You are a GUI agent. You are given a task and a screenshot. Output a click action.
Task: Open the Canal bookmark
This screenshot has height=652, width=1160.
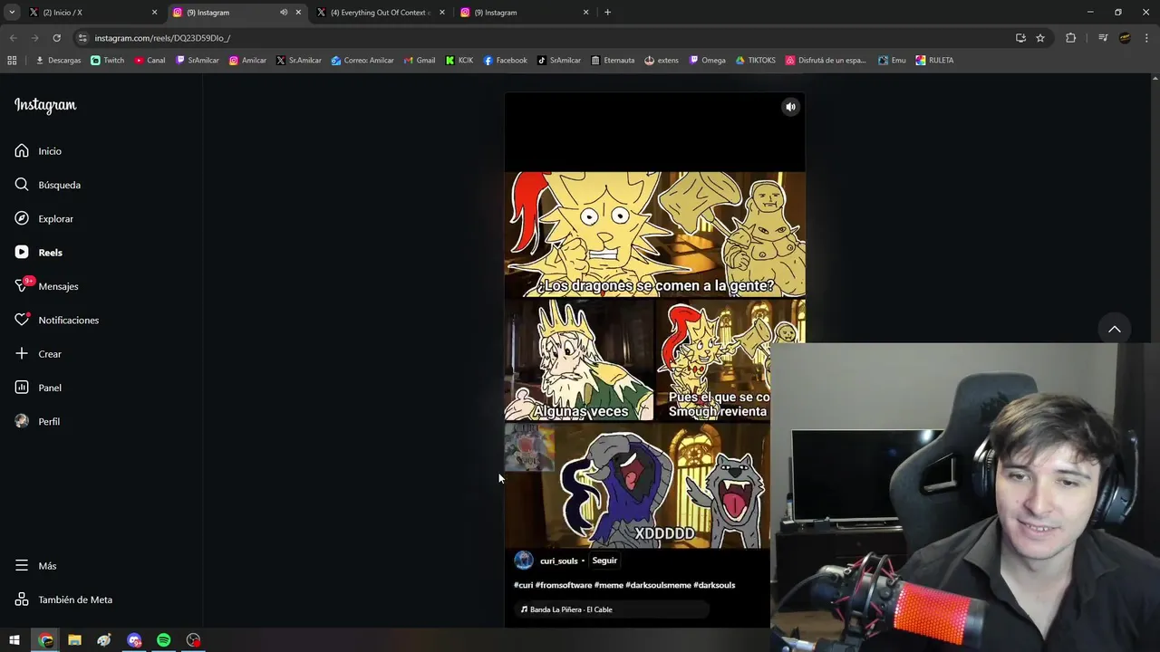click(x=150, y=61)
